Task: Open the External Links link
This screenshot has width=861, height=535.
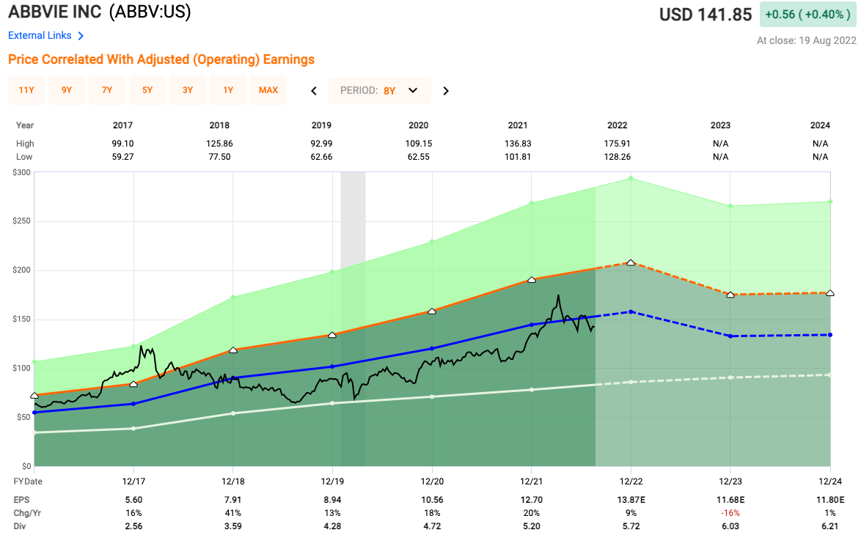Action: 40,35
